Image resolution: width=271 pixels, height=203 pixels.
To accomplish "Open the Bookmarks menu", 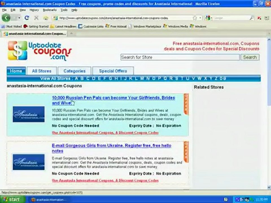I will point(50,10).
